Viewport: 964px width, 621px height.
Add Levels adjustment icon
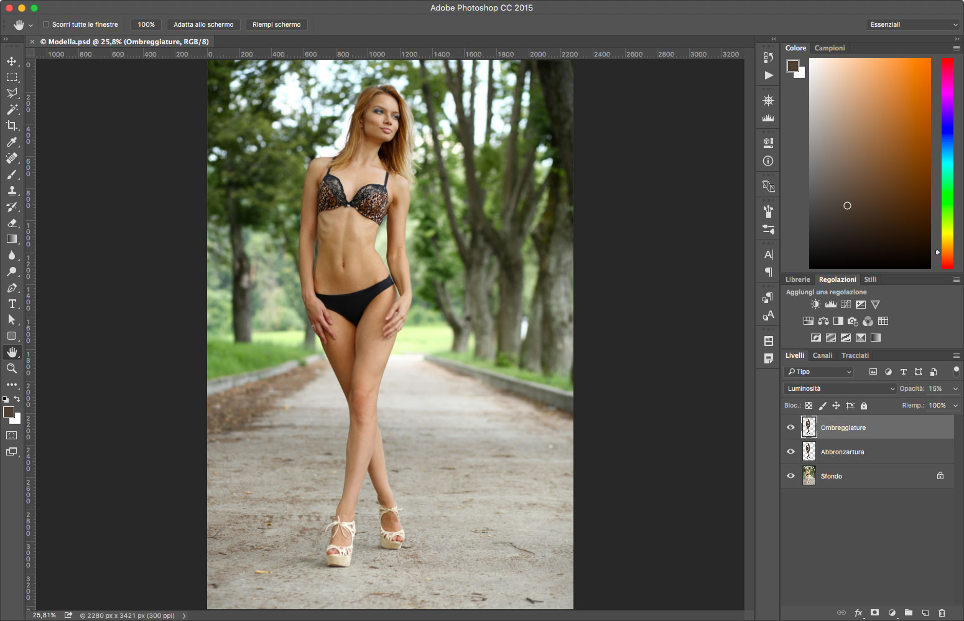(831, 304)
